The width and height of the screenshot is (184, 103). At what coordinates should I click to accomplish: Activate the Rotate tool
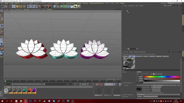[x=21, y=6]
